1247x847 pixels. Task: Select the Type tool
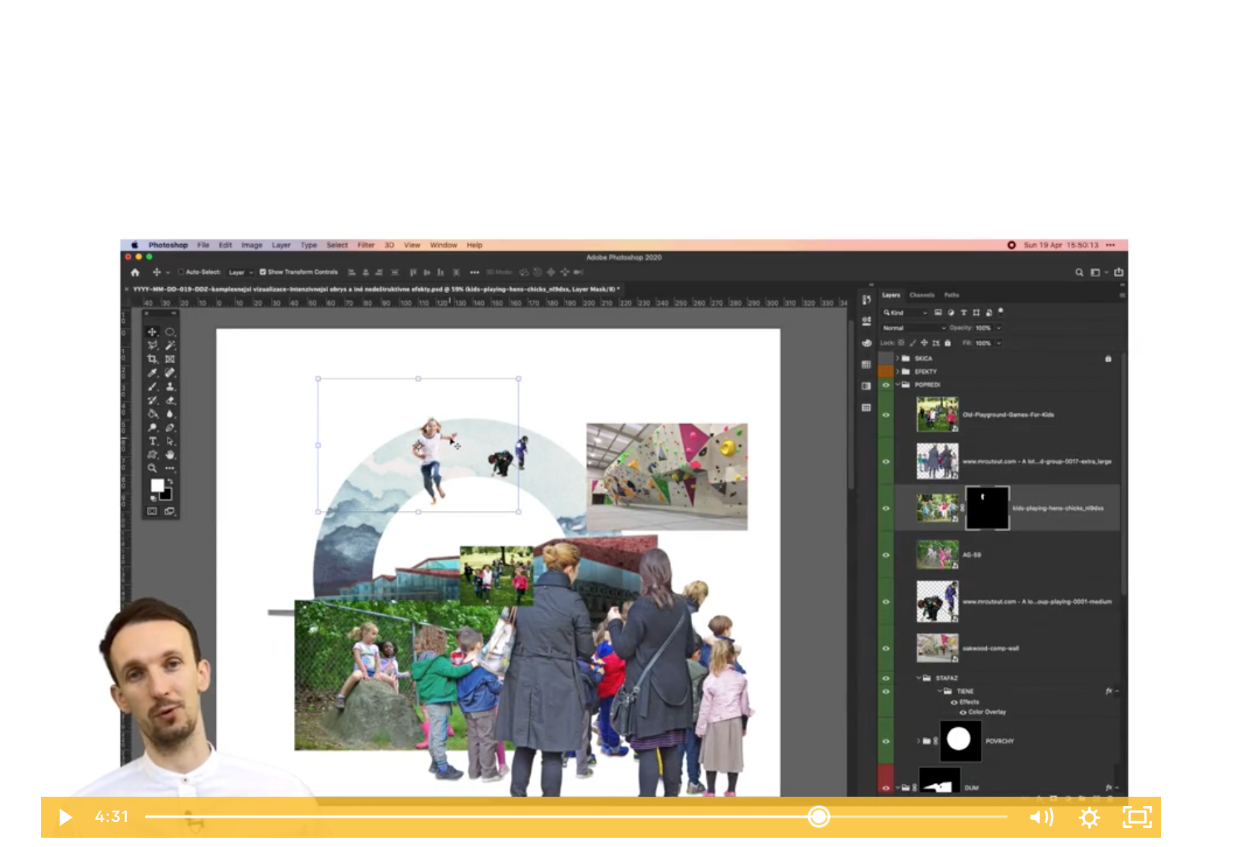pyautogui.click(x=152, y=441)
